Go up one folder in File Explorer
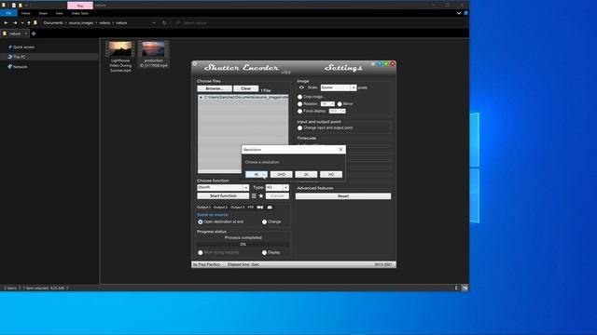597x335 pixels. click(29, 22)
